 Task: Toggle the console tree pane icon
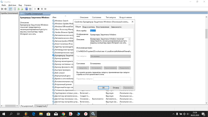(10, 9)
